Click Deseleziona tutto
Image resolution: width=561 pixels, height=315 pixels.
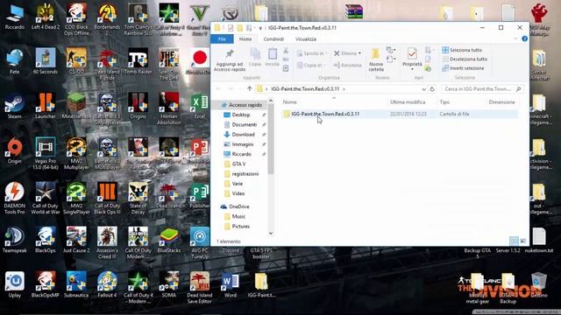[465, 59]
